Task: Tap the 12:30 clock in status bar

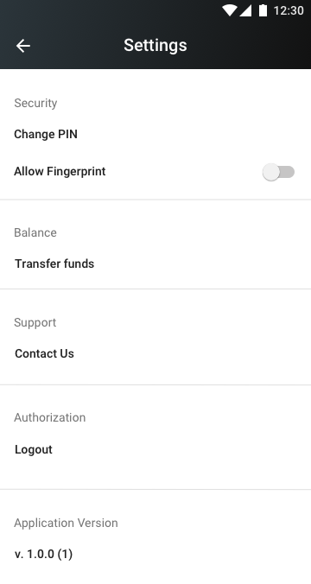Action: click(289, 10)
